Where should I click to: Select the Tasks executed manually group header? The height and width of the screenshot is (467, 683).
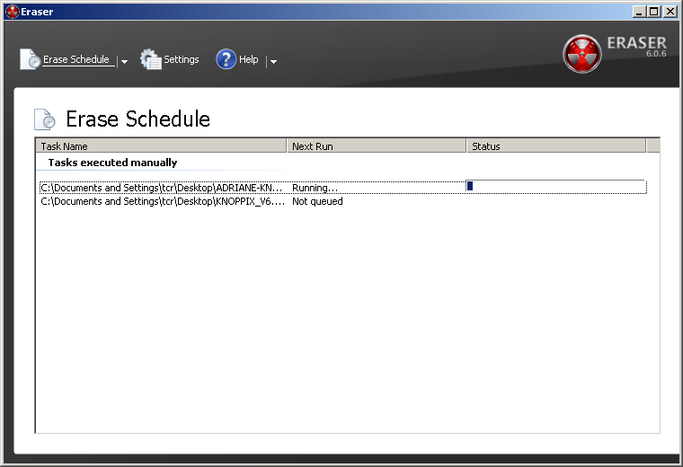(112, 163)
